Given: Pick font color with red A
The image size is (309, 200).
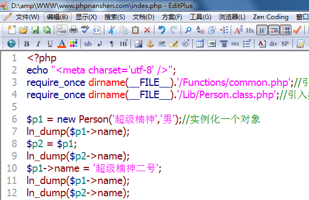Looking at the screenshot, I should [x=62, y=44].
